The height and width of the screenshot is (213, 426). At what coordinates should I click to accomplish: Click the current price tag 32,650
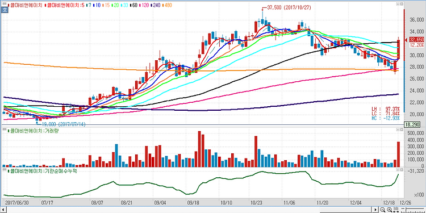coord(417,40)
